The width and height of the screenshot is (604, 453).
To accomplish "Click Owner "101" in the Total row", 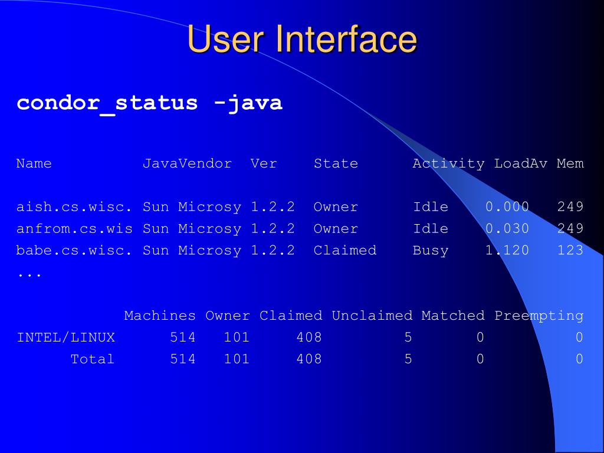I will pos(237,359).
